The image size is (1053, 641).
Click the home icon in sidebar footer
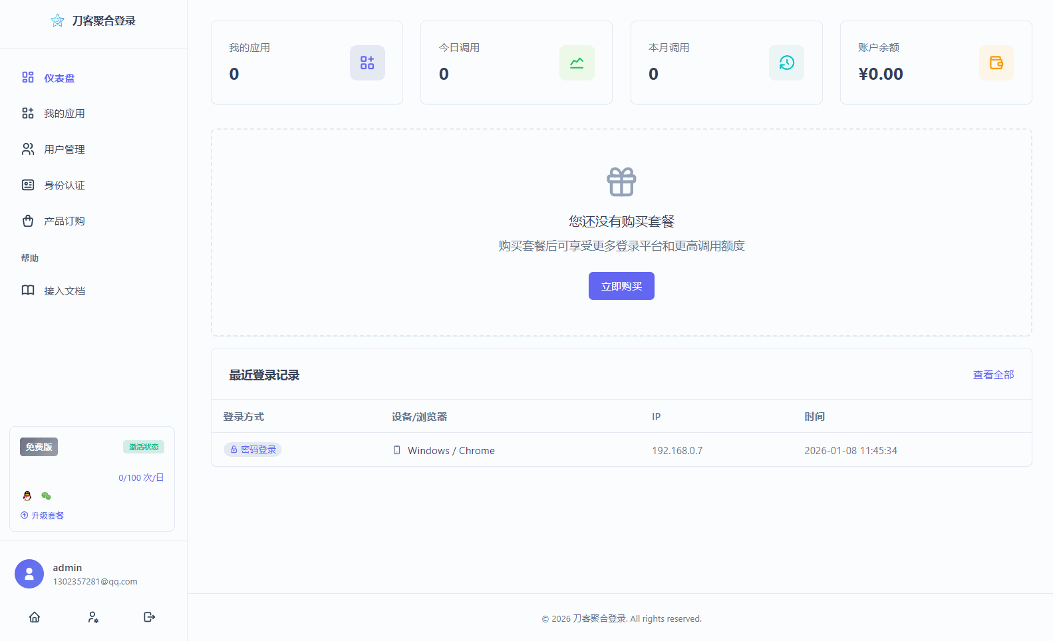[35, 617]
